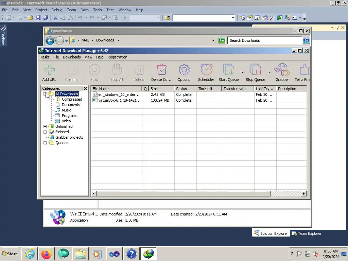Click the Visual Studio Save icon
Screen dimensions: 348x261
38,18
